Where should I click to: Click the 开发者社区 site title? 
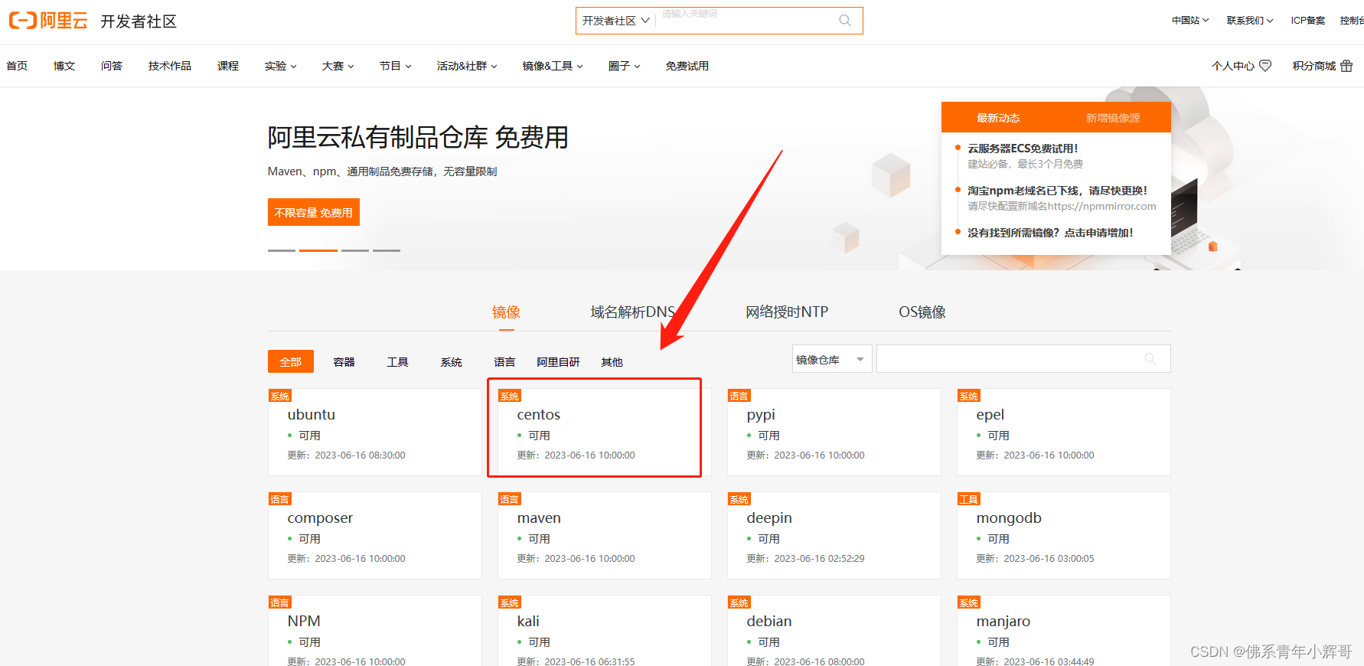point(139,21)
